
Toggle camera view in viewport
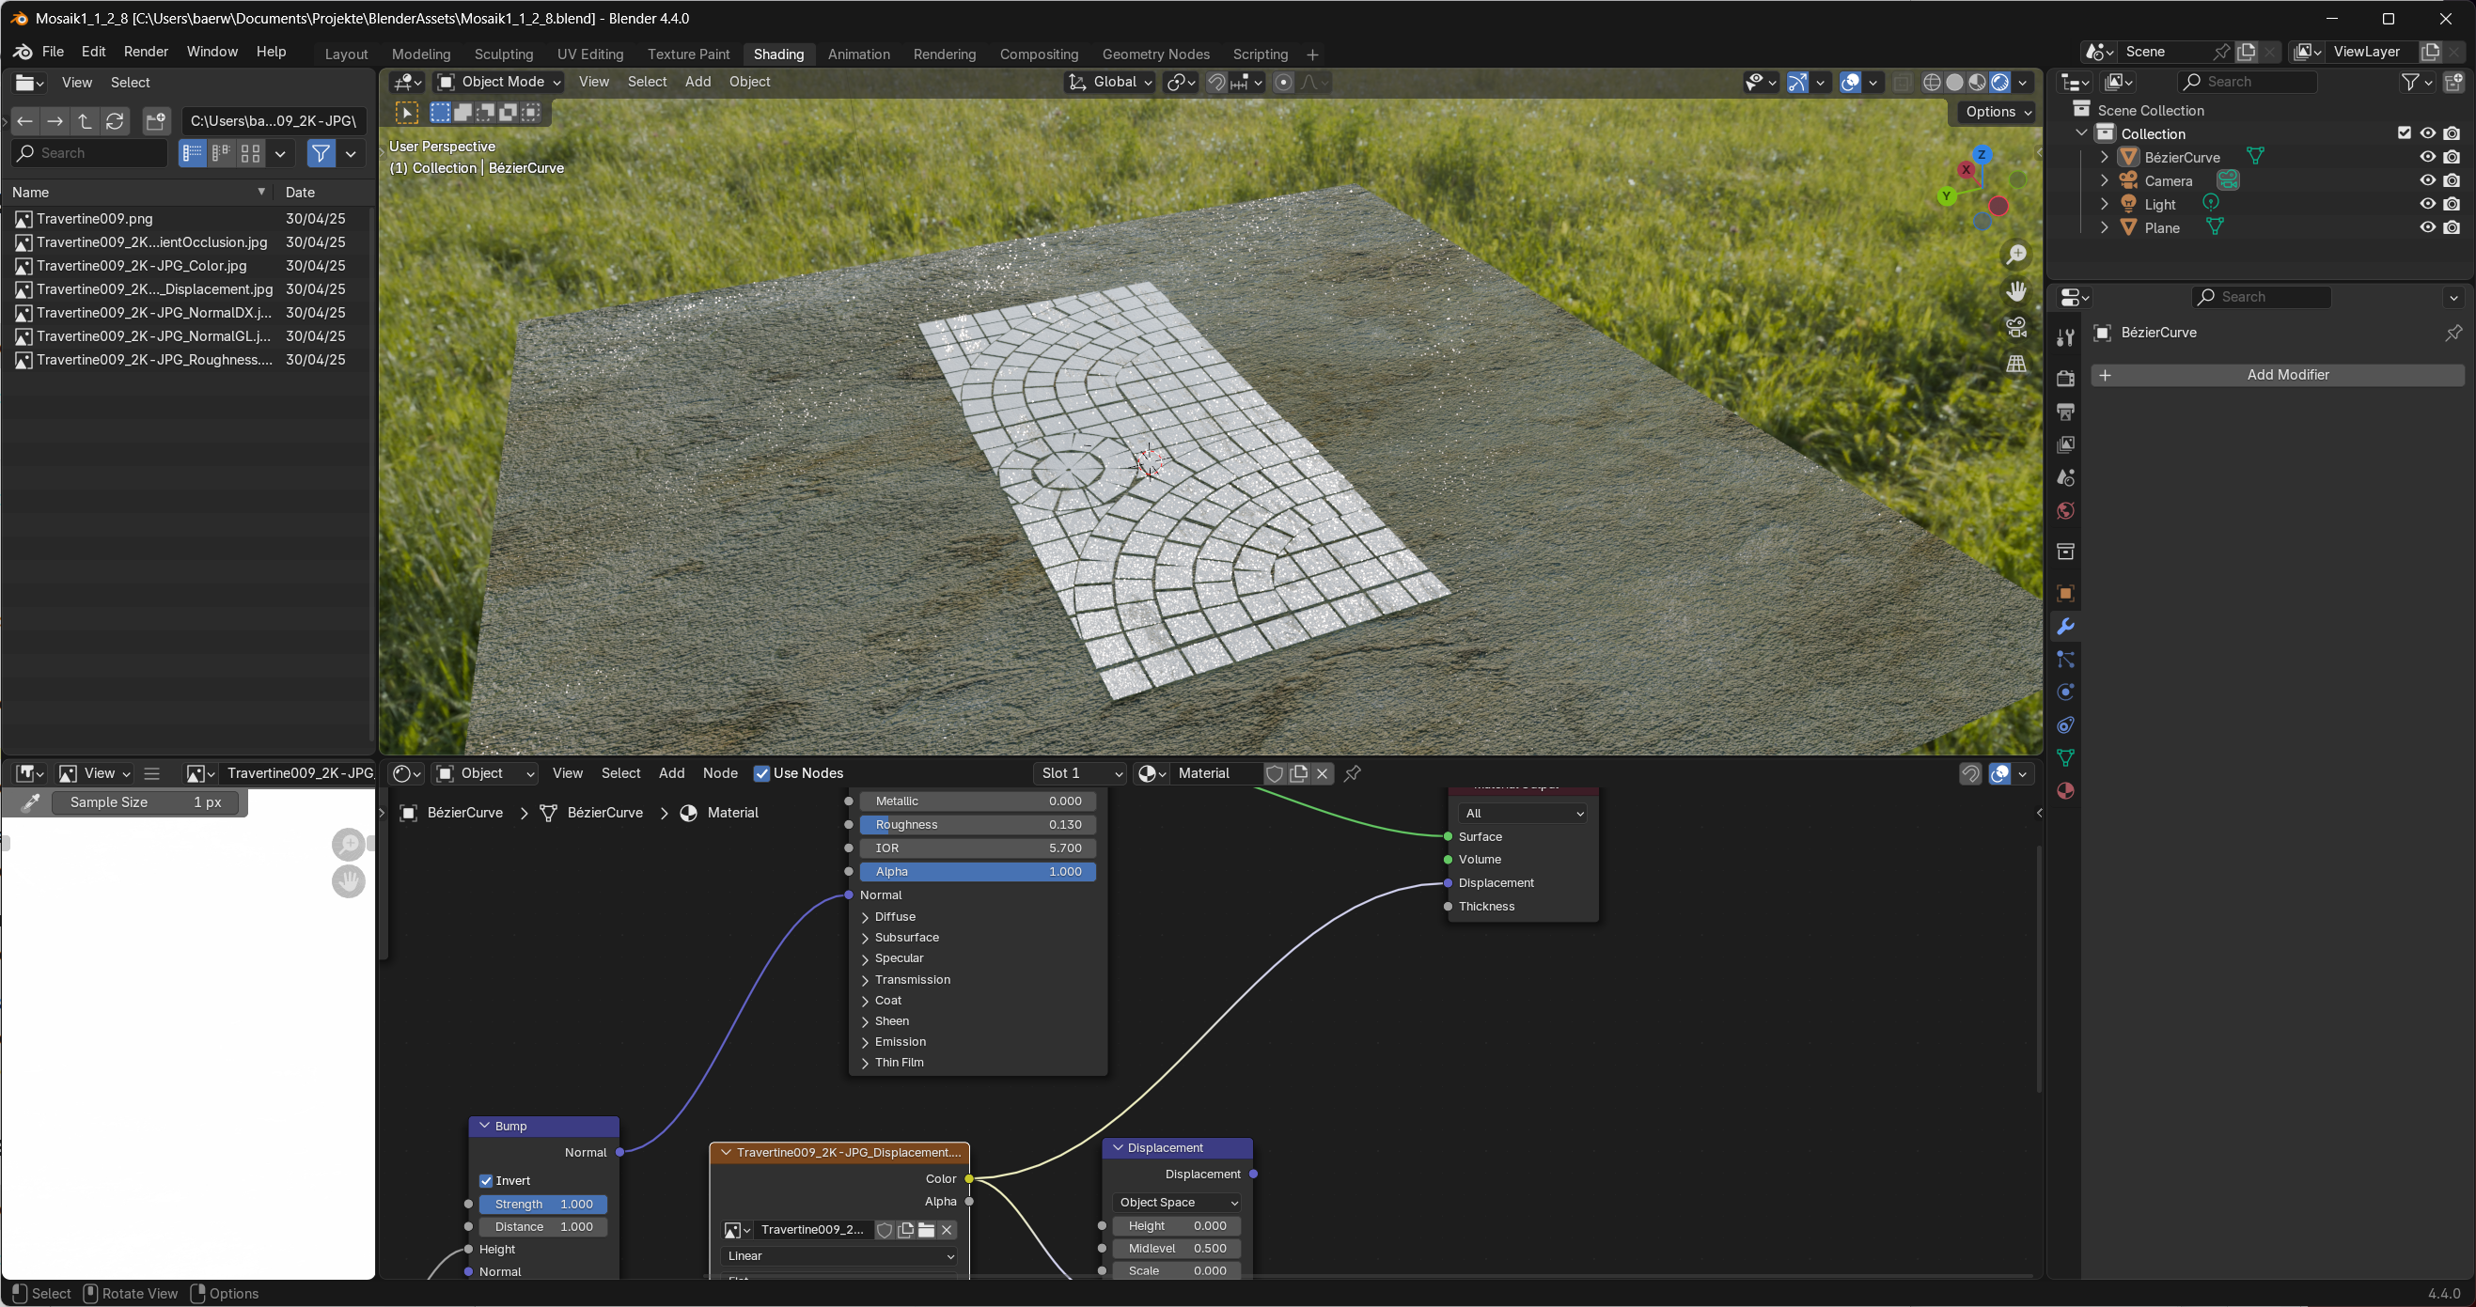tap(2015, 328)
